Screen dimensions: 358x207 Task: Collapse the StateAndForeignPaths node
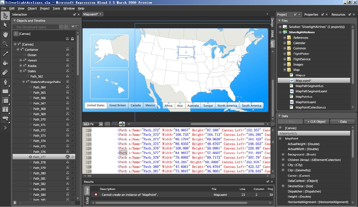click(23, 82)
